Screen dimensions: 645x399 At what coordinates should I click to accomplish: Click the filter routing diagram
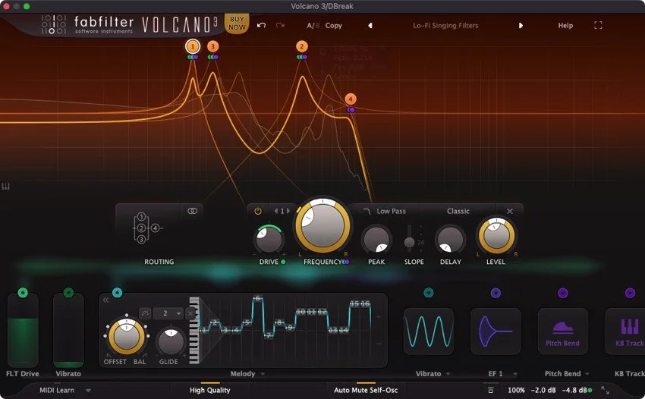tap(147, 228)
